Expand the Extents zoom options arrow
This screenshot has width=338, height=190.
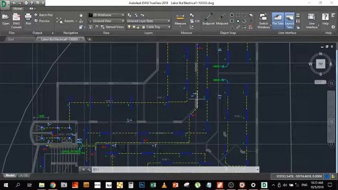pos(76,21)
